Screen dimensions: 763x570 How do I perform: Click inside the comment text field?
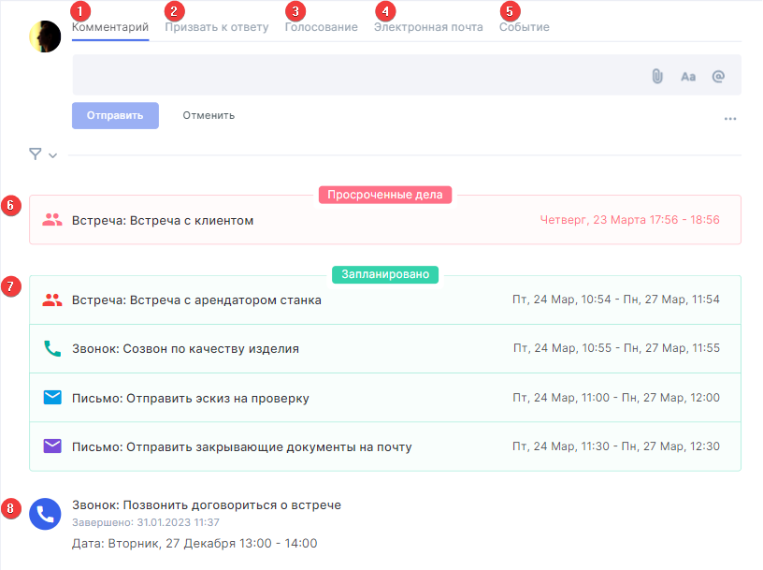[x=407, y=75]
